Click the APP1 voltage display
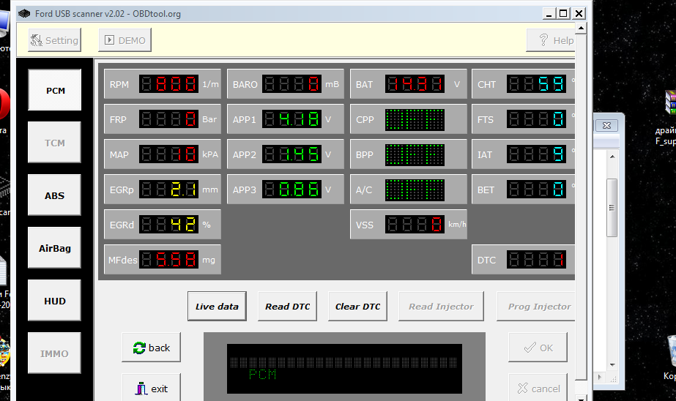 point(292,119)
